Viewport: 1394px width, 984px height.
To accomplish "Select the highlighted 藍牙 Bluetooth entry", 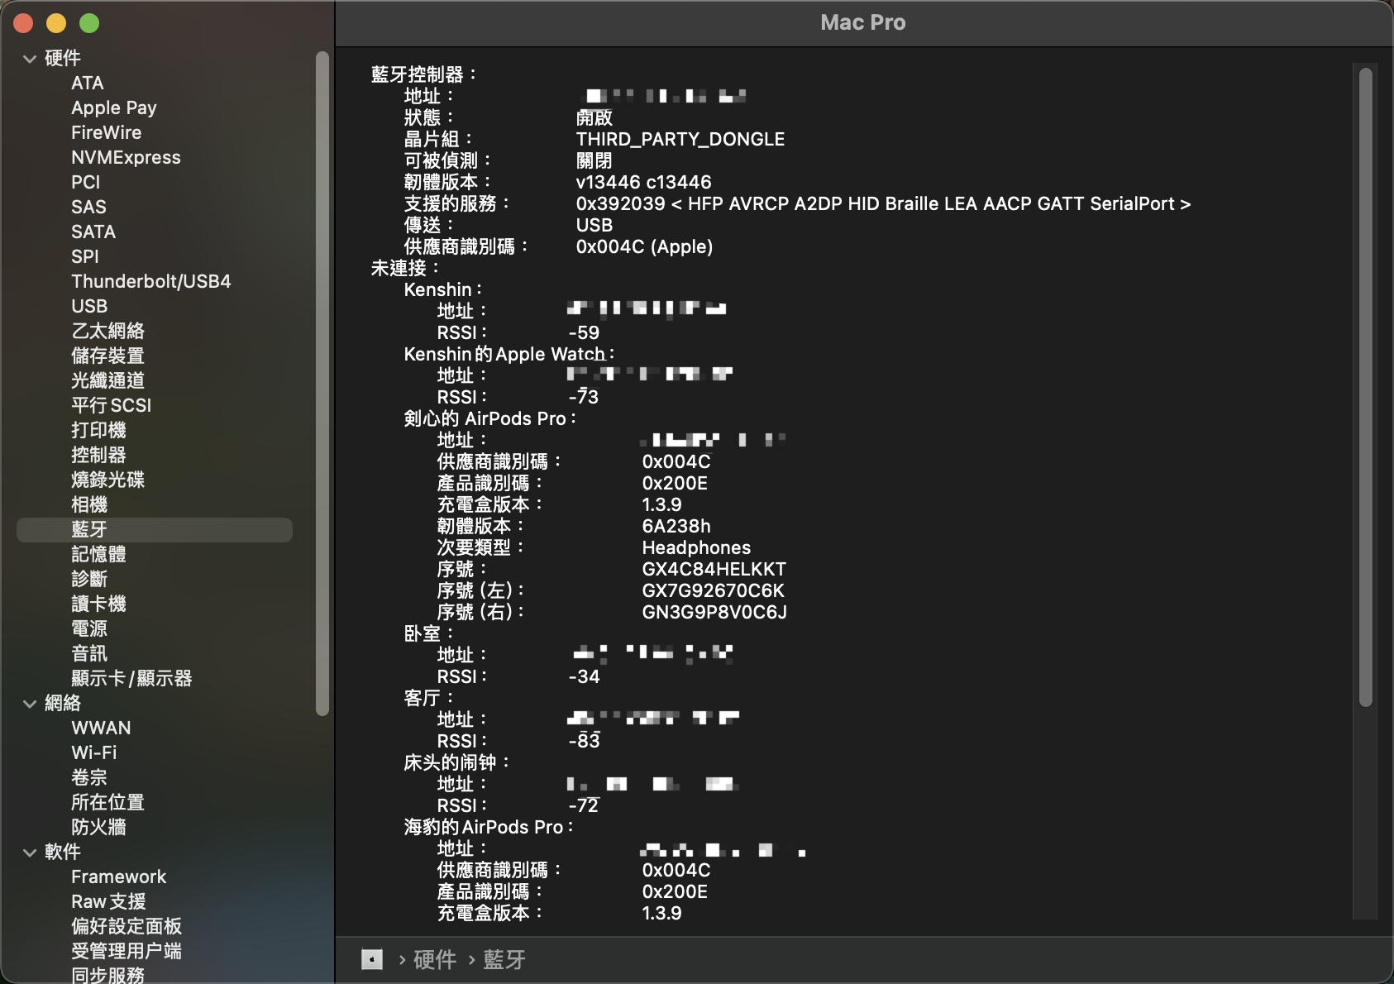I will point(155,530).
